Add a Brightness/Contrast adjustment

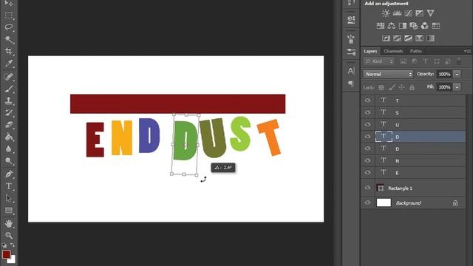click(386, 13)
